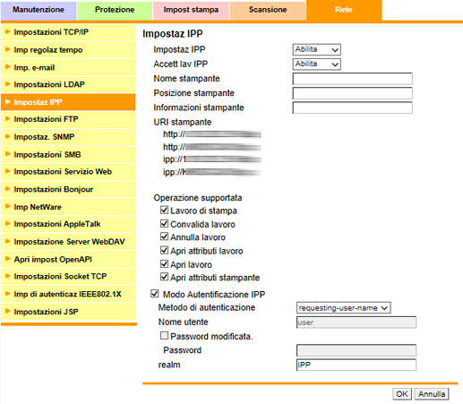
Task: Select the Scansione tab
Action: coord(268,10)
